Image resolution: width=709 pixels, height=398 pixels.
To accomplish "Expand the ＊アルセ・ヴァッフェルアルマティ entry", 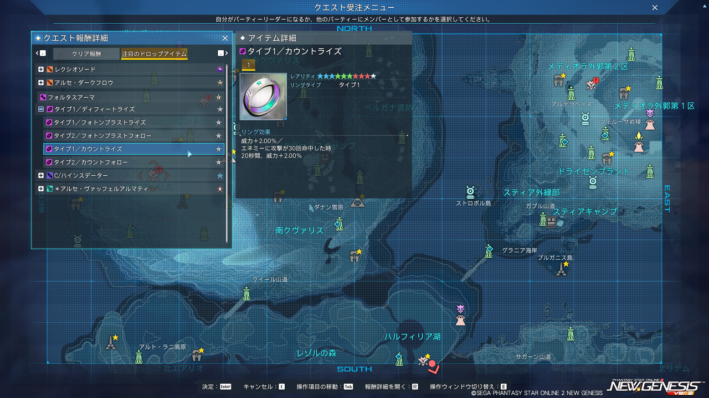I will pos(41,188).
